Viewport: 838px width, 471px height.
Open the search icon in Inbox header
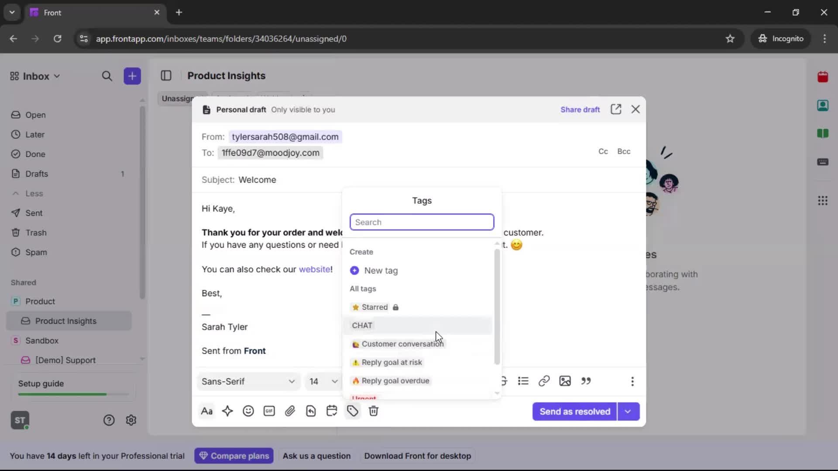[107, 76]
